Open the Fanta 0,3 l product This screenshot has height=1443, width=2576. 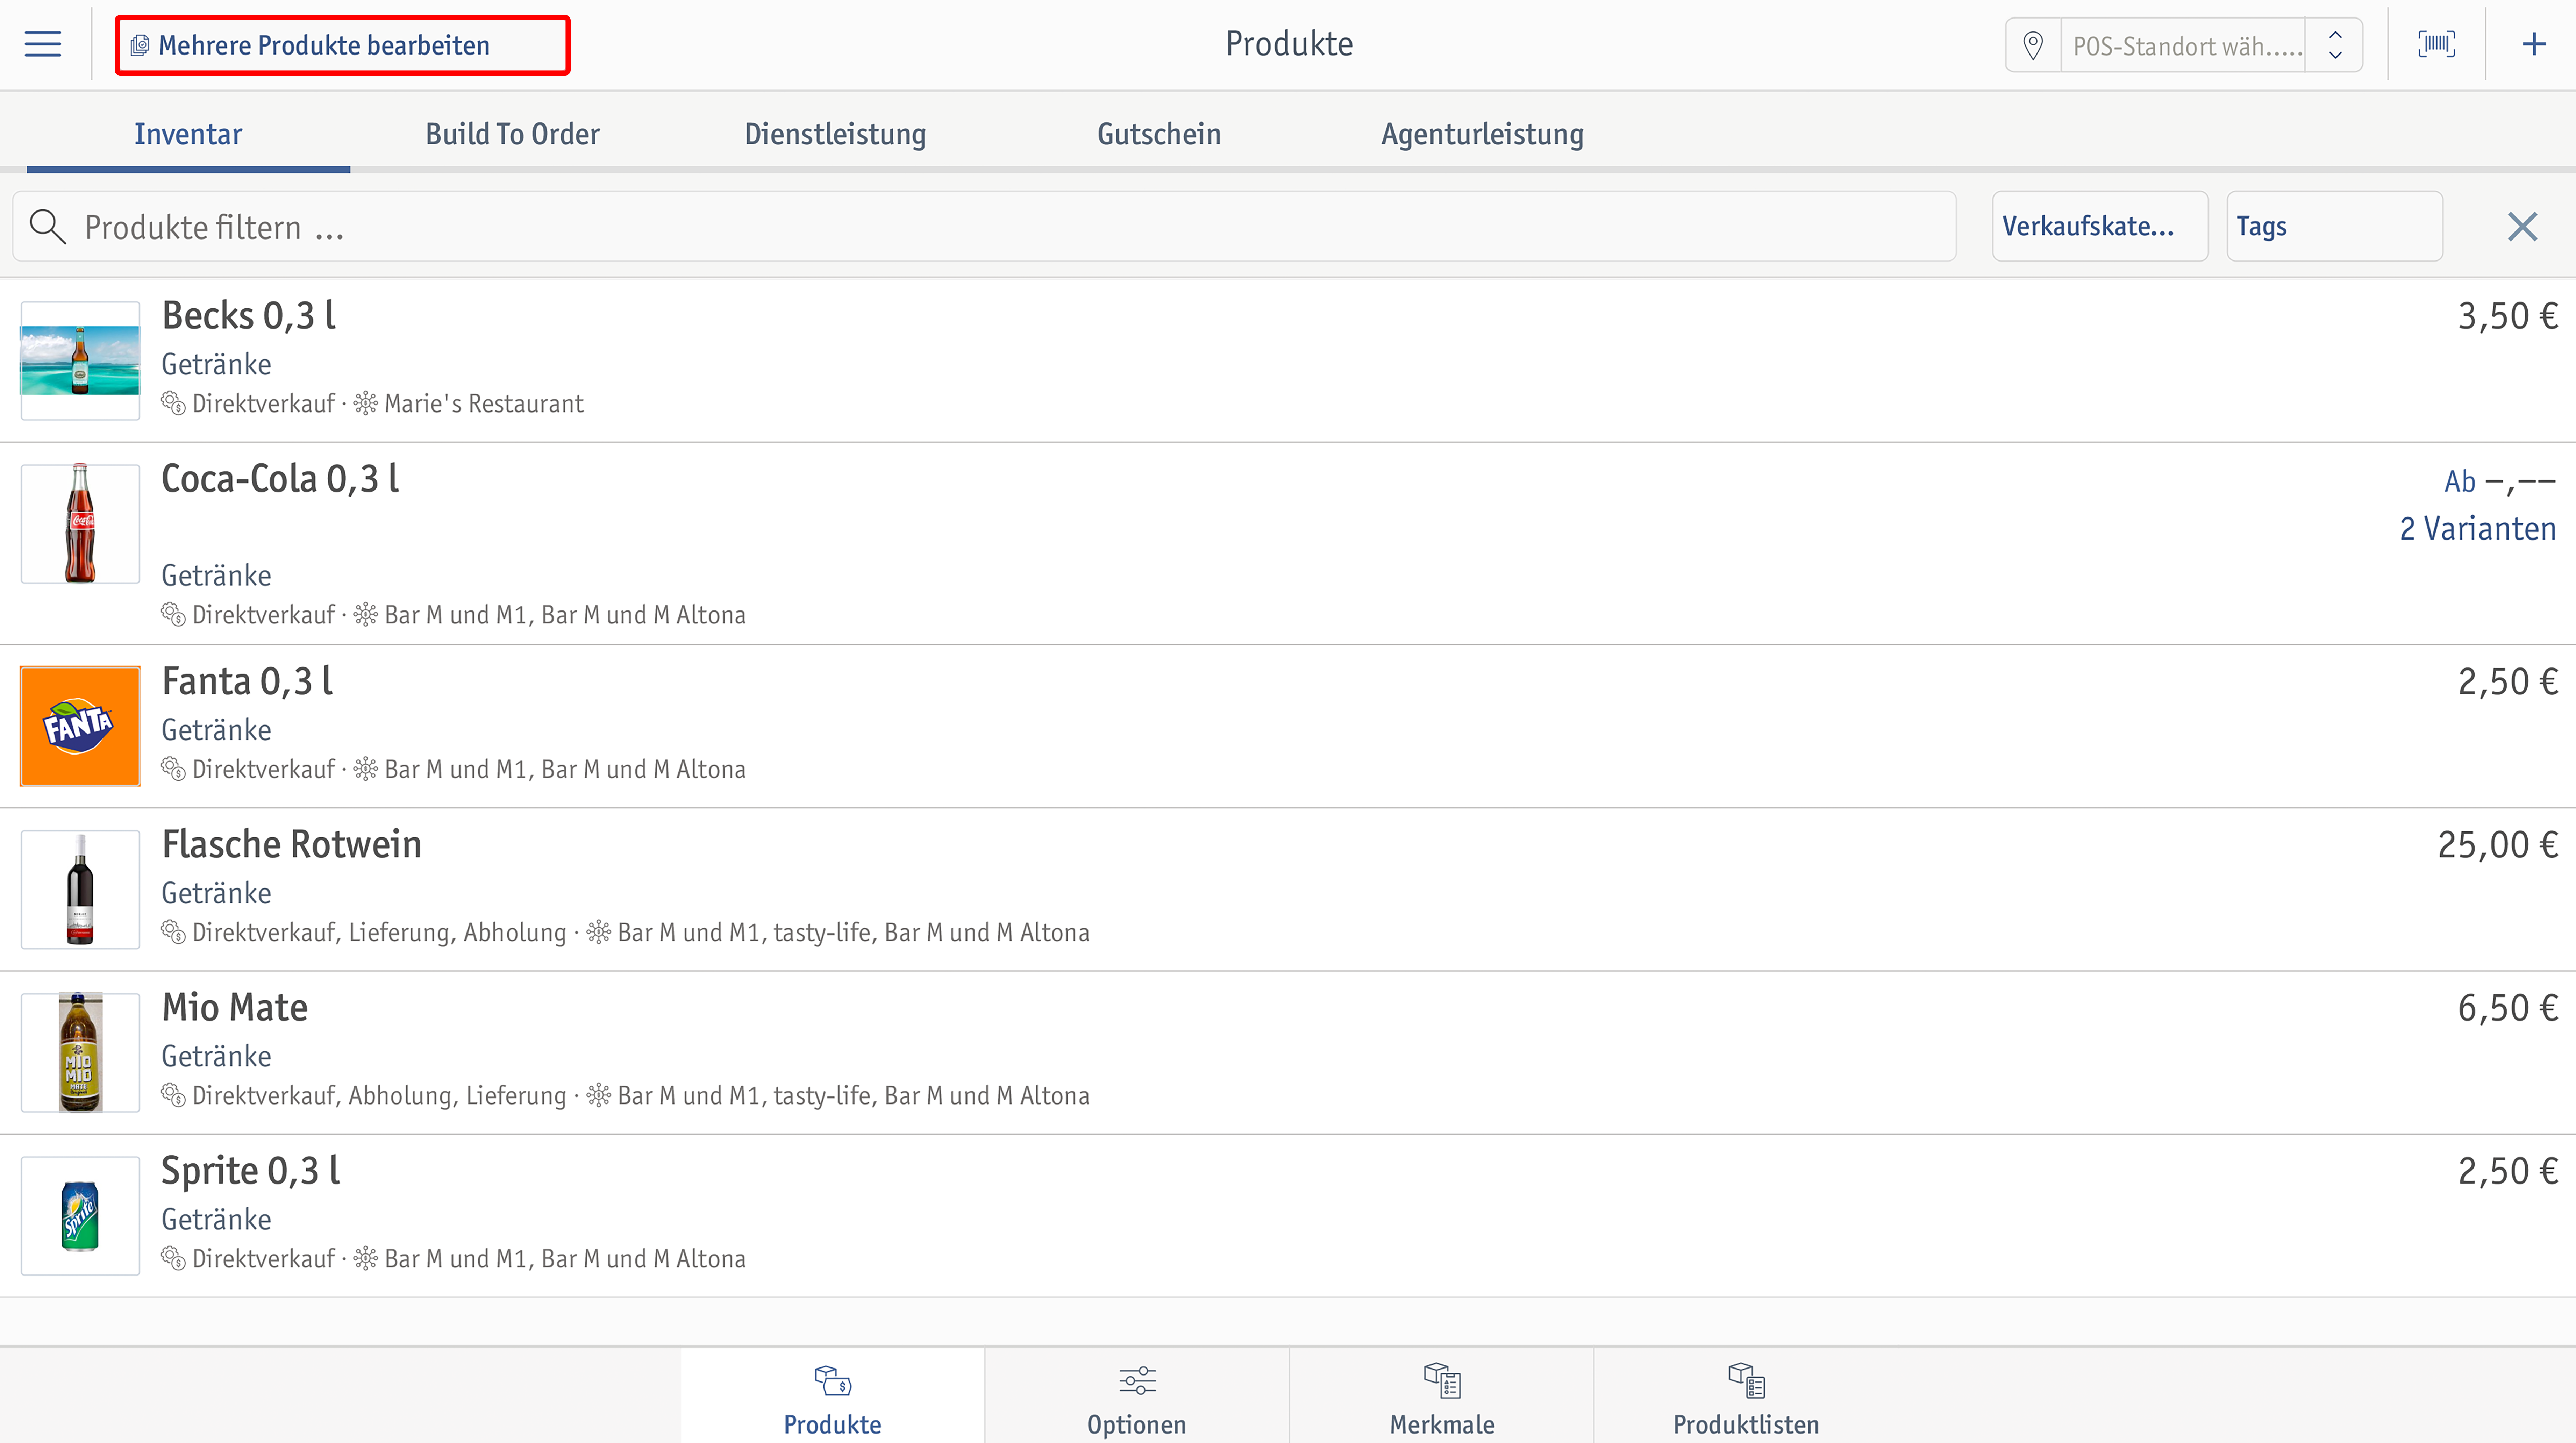[1288, 726]
